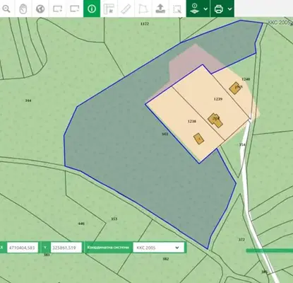Click the layers info button
The height and width of the screenshot is (283, 293).
coord(195,8)
